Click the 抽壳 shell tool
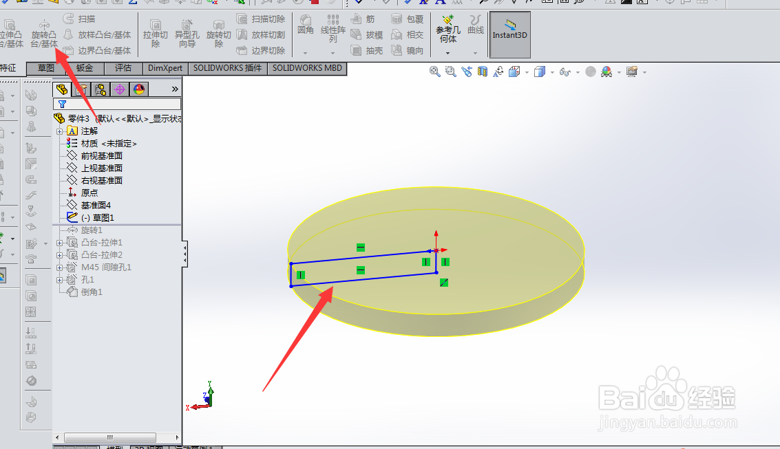Viewport: 780px width, 449px height. (x=367, y=51)
